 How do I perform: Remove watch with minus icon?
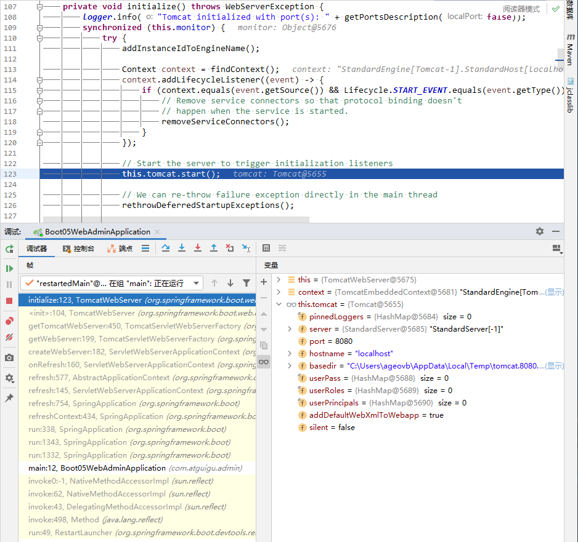[x=264, y=298]
